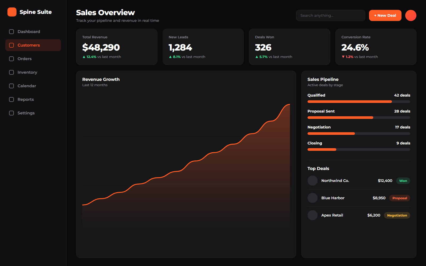Click the $48,290 total revenue value
This screenshot has width=426, height=266.
click(x=101, y=47)
